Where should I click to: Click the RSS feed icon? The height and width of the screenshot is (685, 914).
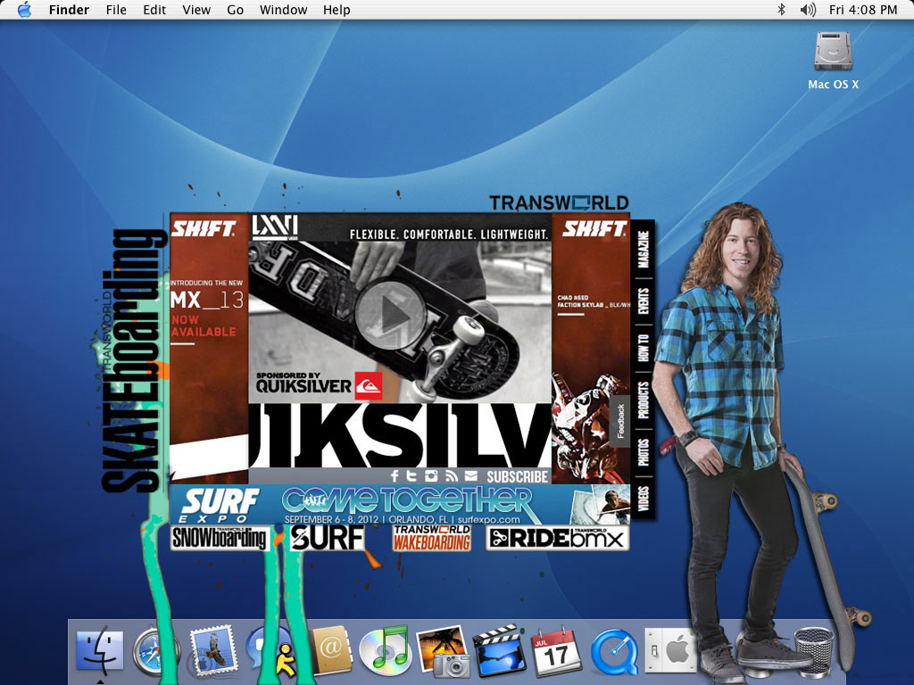(451, 476)
